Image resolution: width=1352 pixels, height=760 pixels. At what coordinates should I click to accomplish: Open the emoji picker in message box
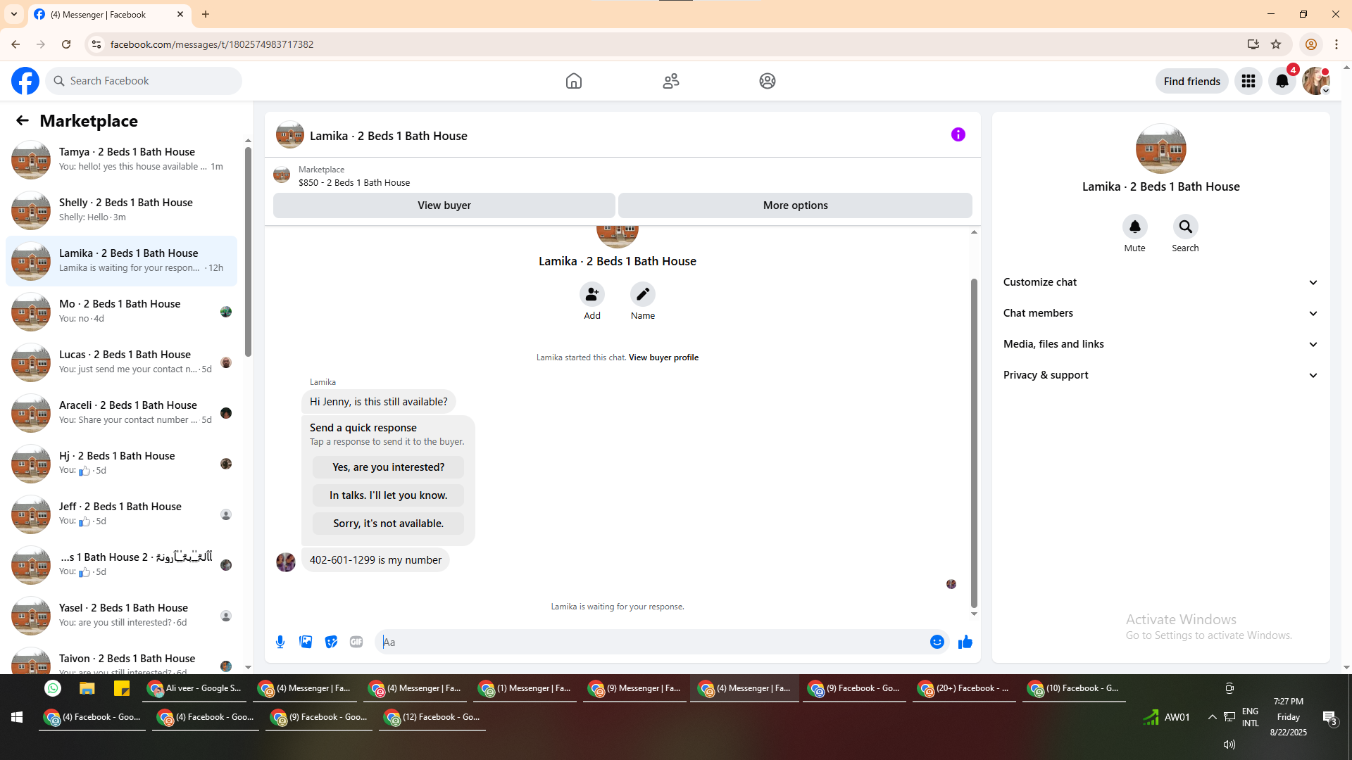pos(937,642)
